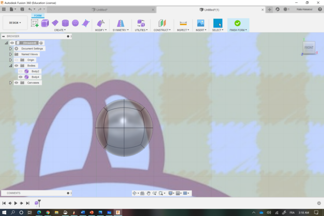Click the Undo arrow
The image size is (324, 216).
coord(30,9)
